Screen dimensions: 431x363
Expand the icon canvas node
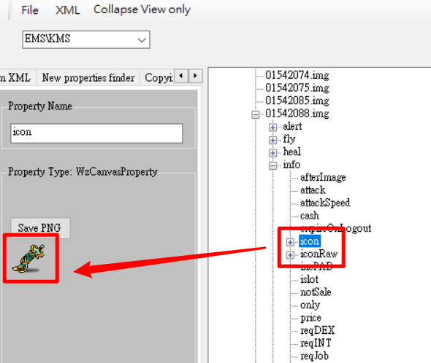(290, 242)
